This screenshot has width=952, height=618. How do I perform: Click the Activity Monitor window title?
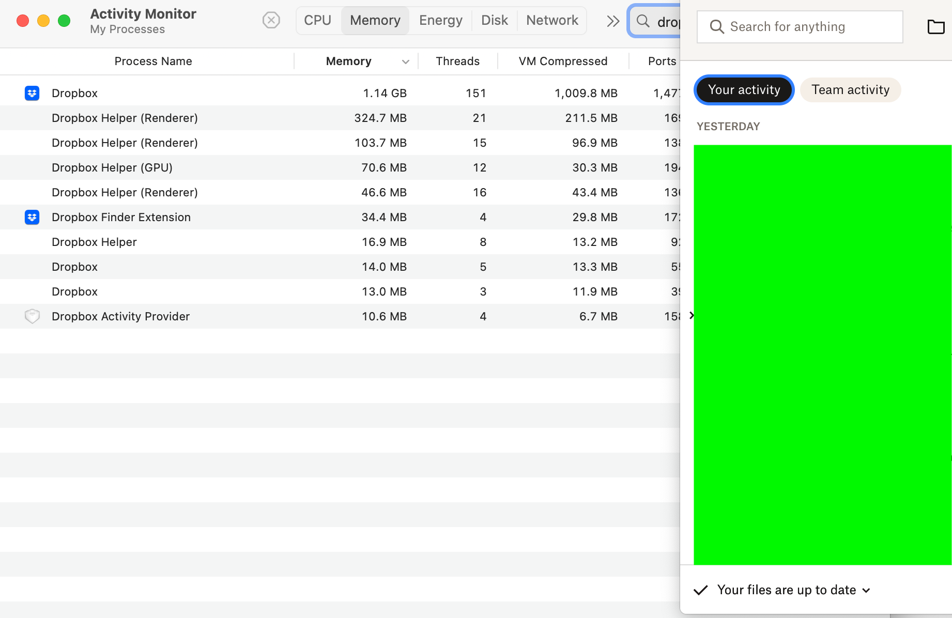(x=143, y=14)
